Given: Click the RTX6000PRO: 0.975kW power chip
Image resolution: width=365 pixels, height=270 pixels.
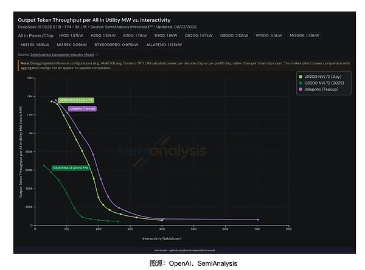Looking at the screenshot, I should 116,45.
